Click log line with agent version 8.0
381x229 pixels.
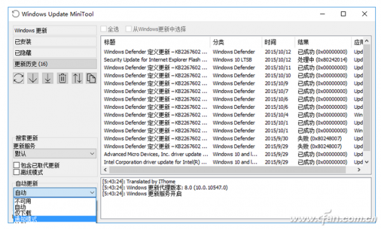click(165, 188)
